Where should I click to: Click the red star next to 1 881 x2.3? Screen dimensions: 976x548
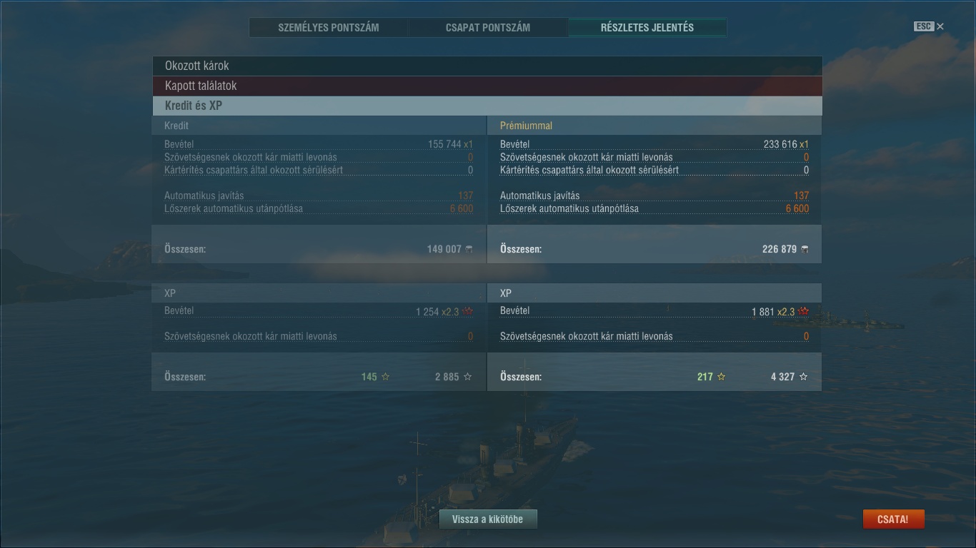[x=804, y=311]
